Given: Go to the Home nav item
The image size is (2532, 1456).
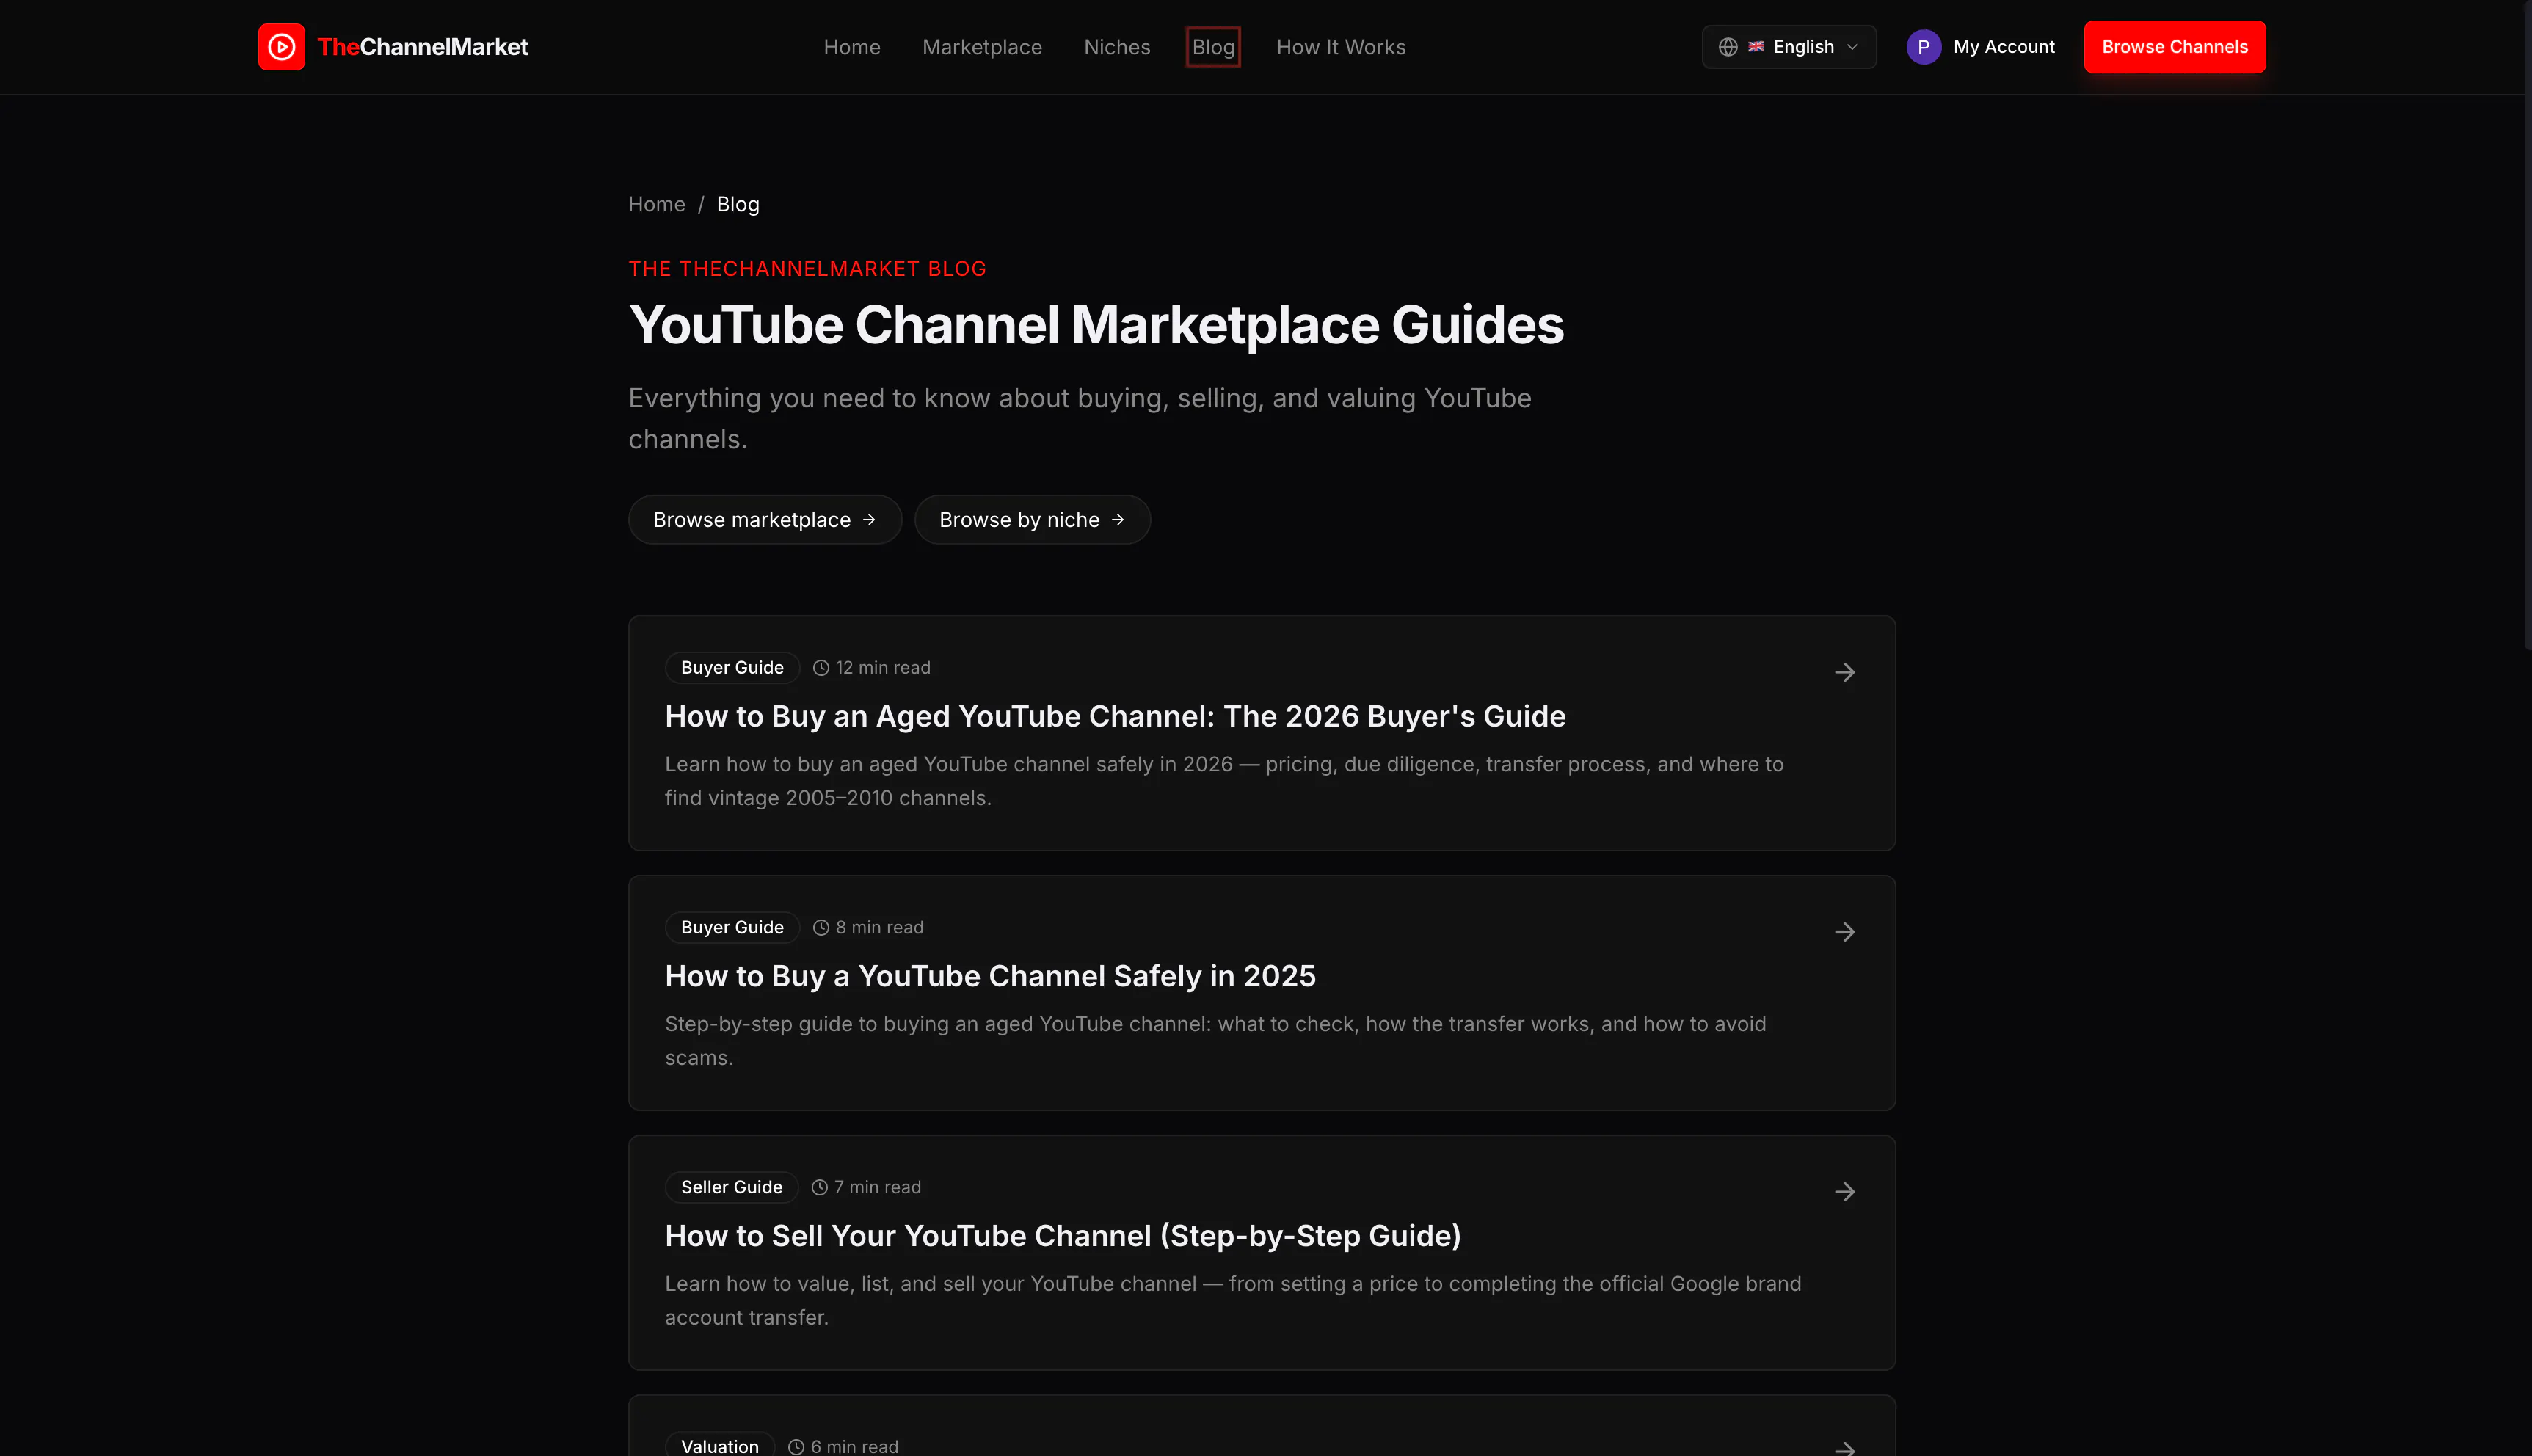Looking at the screenshot, I should point(852,47).
